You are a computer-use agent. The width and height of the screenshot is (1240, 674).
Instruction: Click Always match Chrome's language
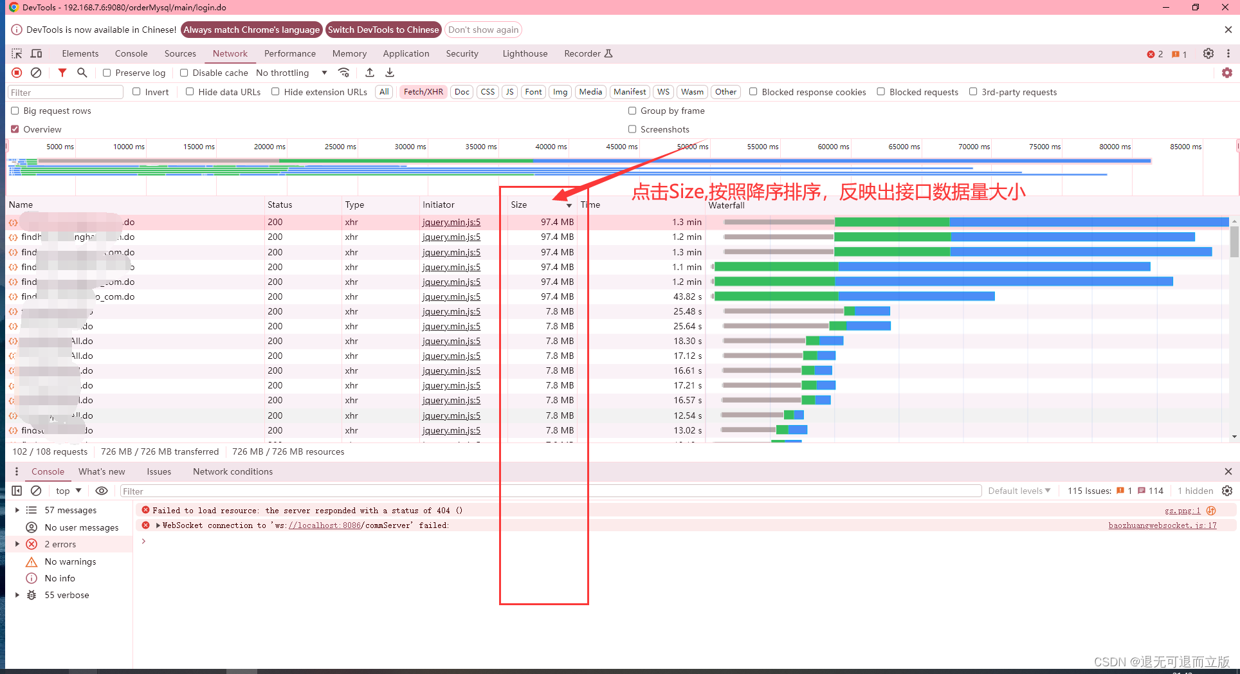(251, 30)
